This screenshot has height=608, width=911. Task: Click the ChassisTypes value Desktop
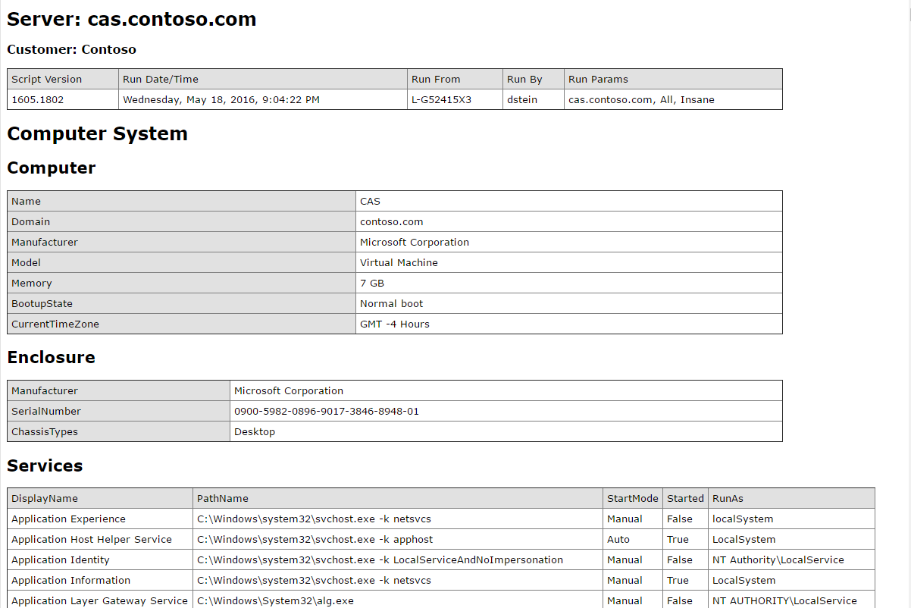point(253,431)
